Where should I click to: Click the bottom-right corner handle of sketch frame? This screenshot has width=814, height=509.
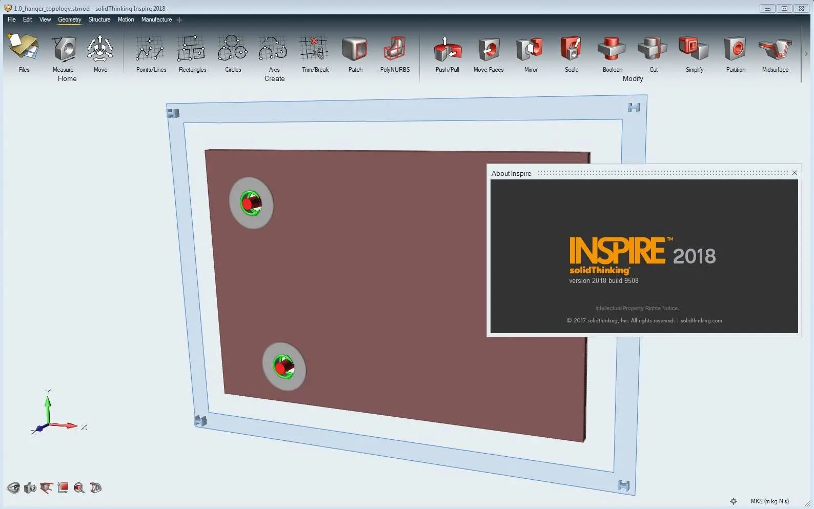623,485
